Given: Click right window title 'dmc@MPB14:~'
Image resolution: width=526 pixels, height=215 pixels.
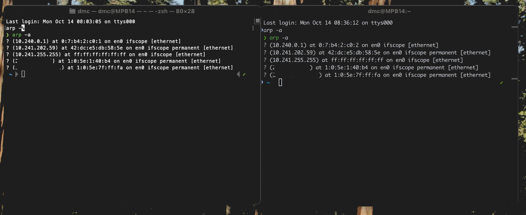Looking at the screenshot, I should point(389,11).
